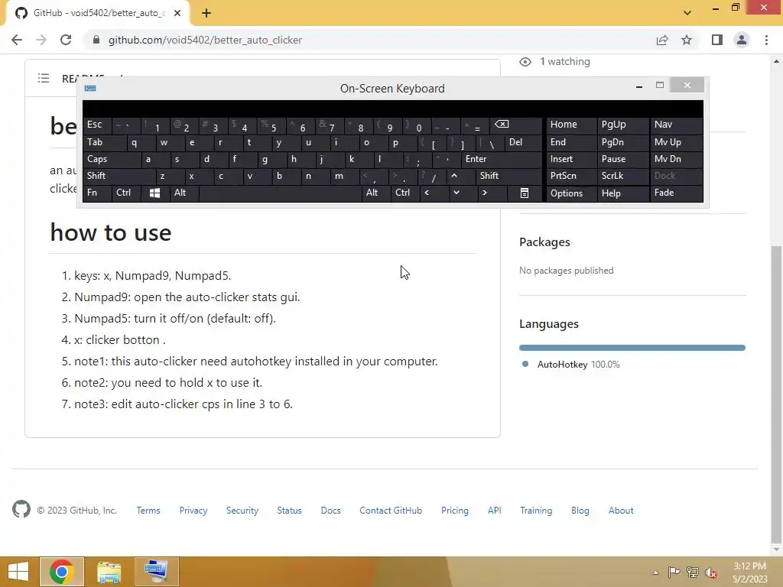
Task: Open the Chrome profile avatar
Action: 742,40
